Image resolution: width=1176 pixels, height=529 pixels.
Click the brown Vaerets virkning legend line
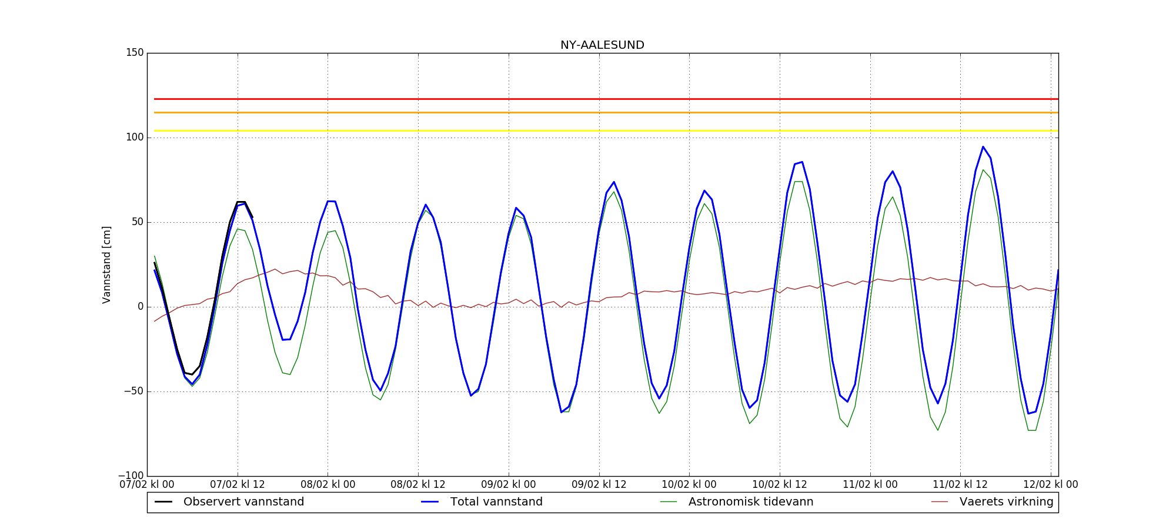coord(940,502)
